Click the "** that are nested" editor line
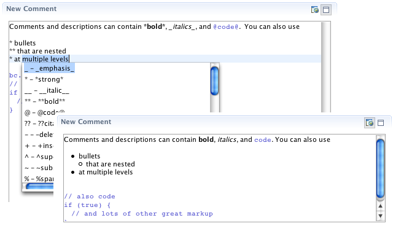 (37, 51)
